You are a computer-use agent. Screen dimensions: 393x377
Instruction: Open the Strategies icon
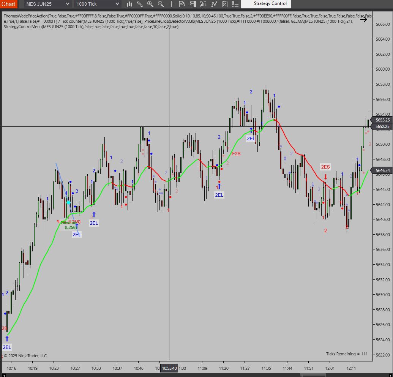coord(214,4)
